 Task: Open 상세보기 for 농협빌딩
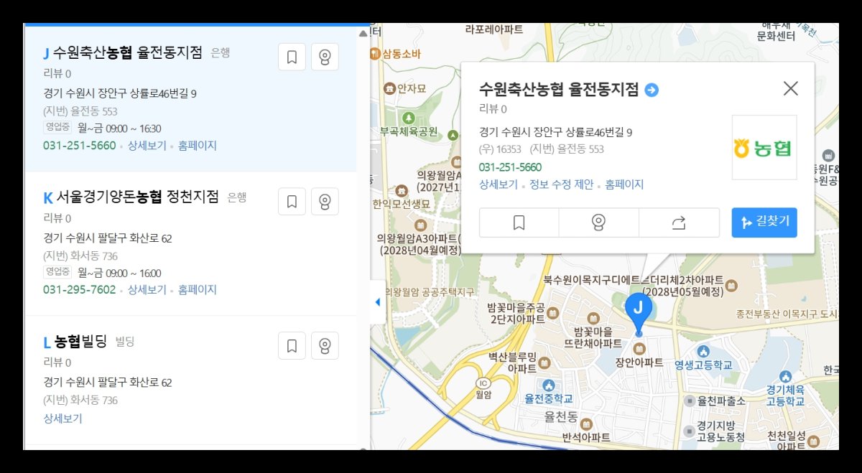coord(63,418)
